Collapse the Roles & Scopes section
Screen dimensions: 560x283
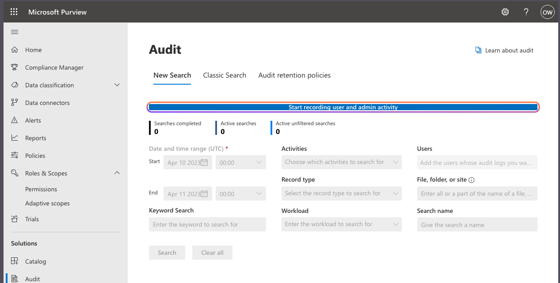click(117, 173)
